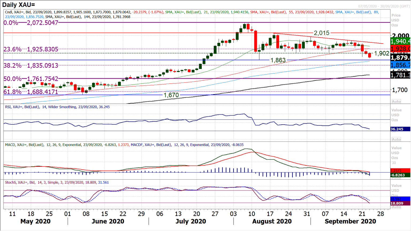This screenshot has height=231, width=411.
Task: Click the date range at top right
Action: click(x=384, y=6)
